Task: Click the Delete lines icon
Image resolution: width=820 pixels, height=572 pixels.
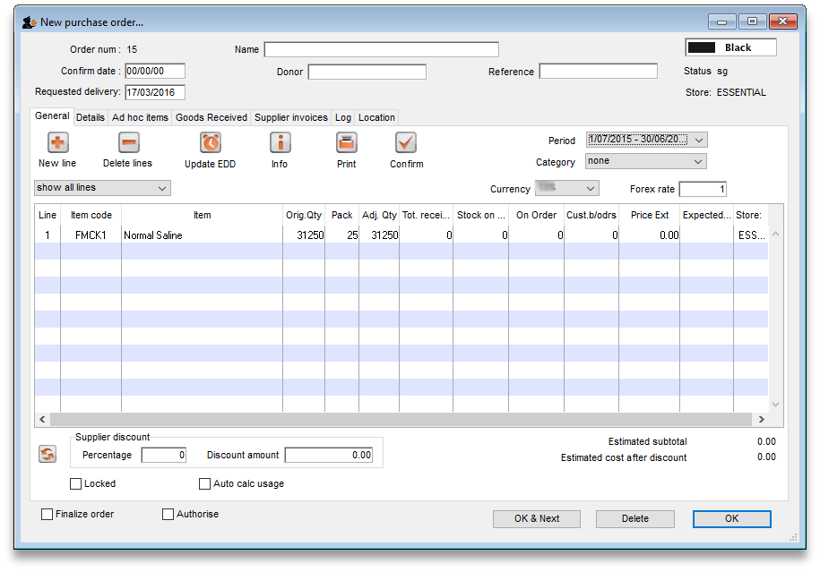Action: 129,142
